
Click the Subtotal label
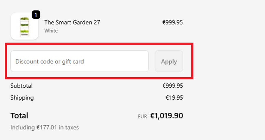(21, 86)
